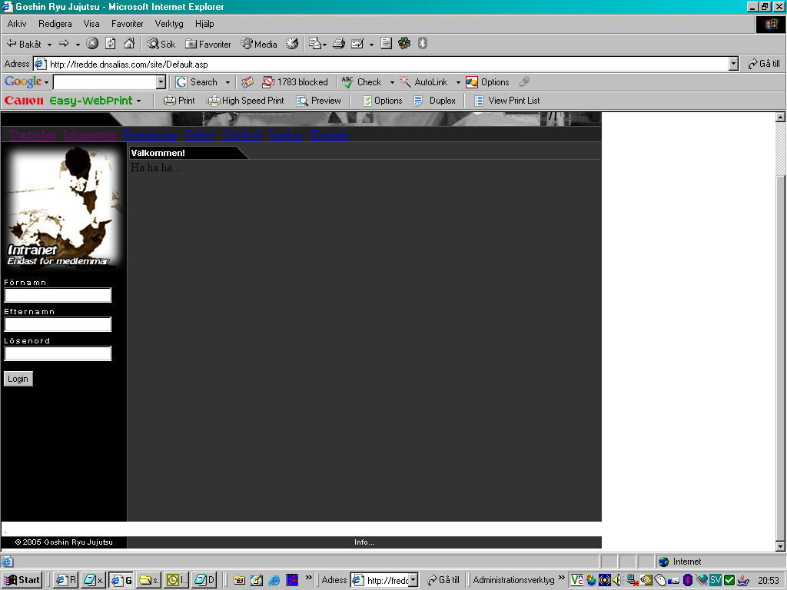
Task: Click the Google highlighter pen icon
Action: 524,81
